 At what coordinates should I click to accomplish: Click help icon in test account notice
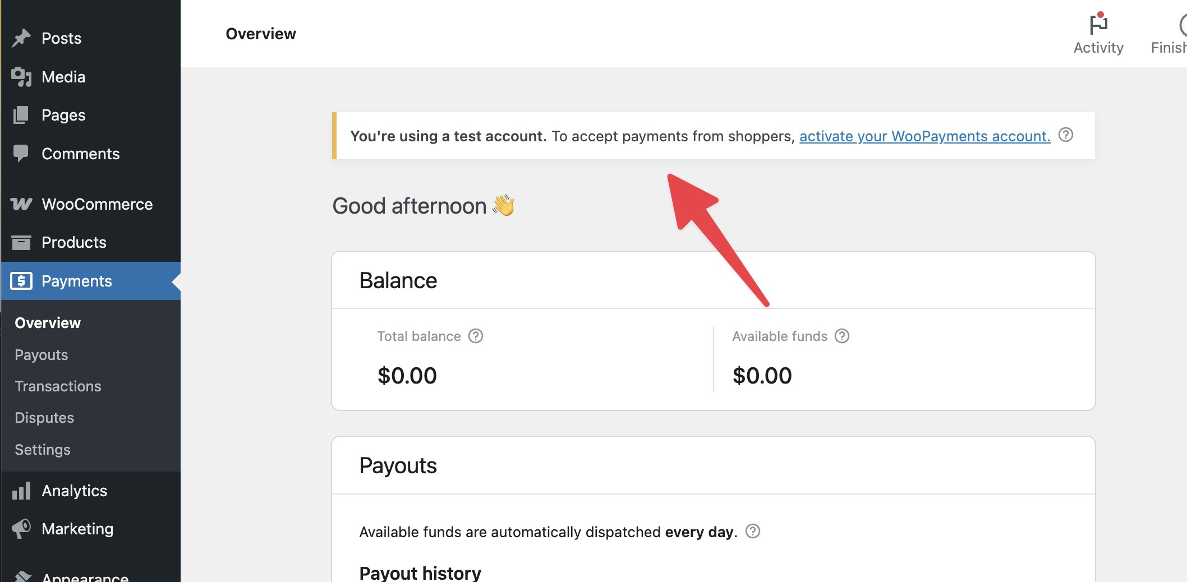click(x=1065, y=135)
